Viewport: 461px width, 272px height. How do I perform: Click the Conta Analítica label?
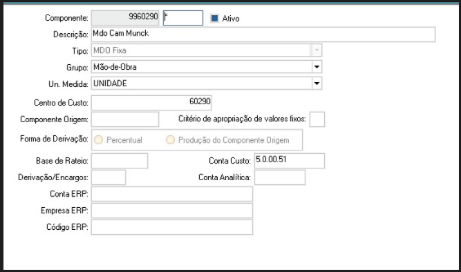[225, 177]
